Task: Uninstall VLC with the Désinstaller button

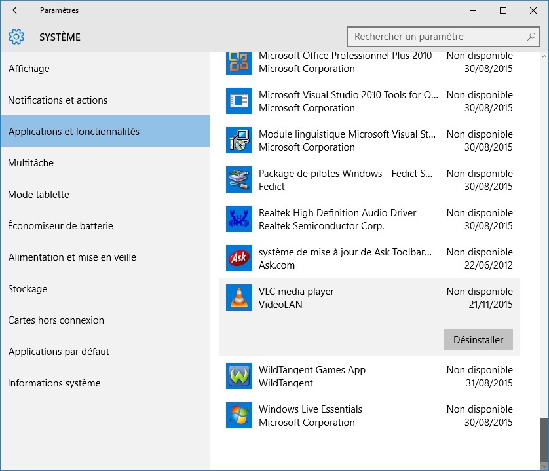Action: [x=478, y=339]
